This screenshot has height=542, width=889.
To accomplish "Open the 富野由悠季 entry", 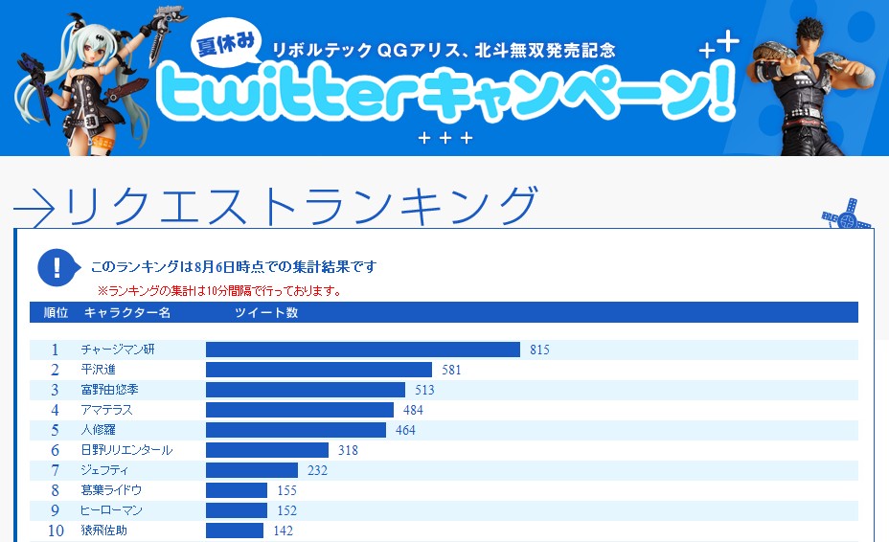I will [111, 390].
